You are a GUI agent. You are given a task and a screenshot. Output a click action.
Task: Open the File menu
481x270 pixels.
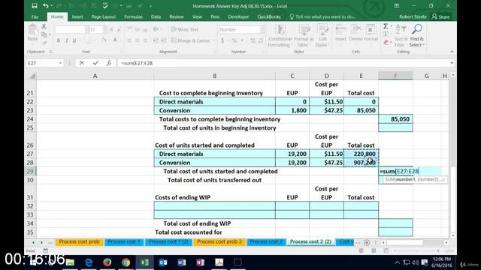(35, 16)
